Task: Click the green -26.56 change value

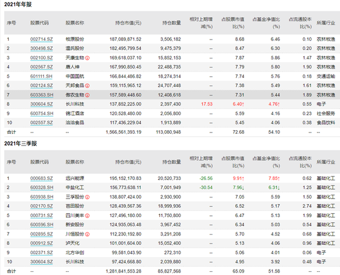Action: tap(206, 178)
